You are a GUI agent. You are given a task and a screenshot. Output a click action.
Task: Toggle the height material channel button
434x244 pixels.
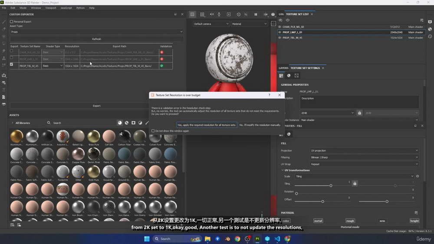pyautogui.click(x=414, y=221)
